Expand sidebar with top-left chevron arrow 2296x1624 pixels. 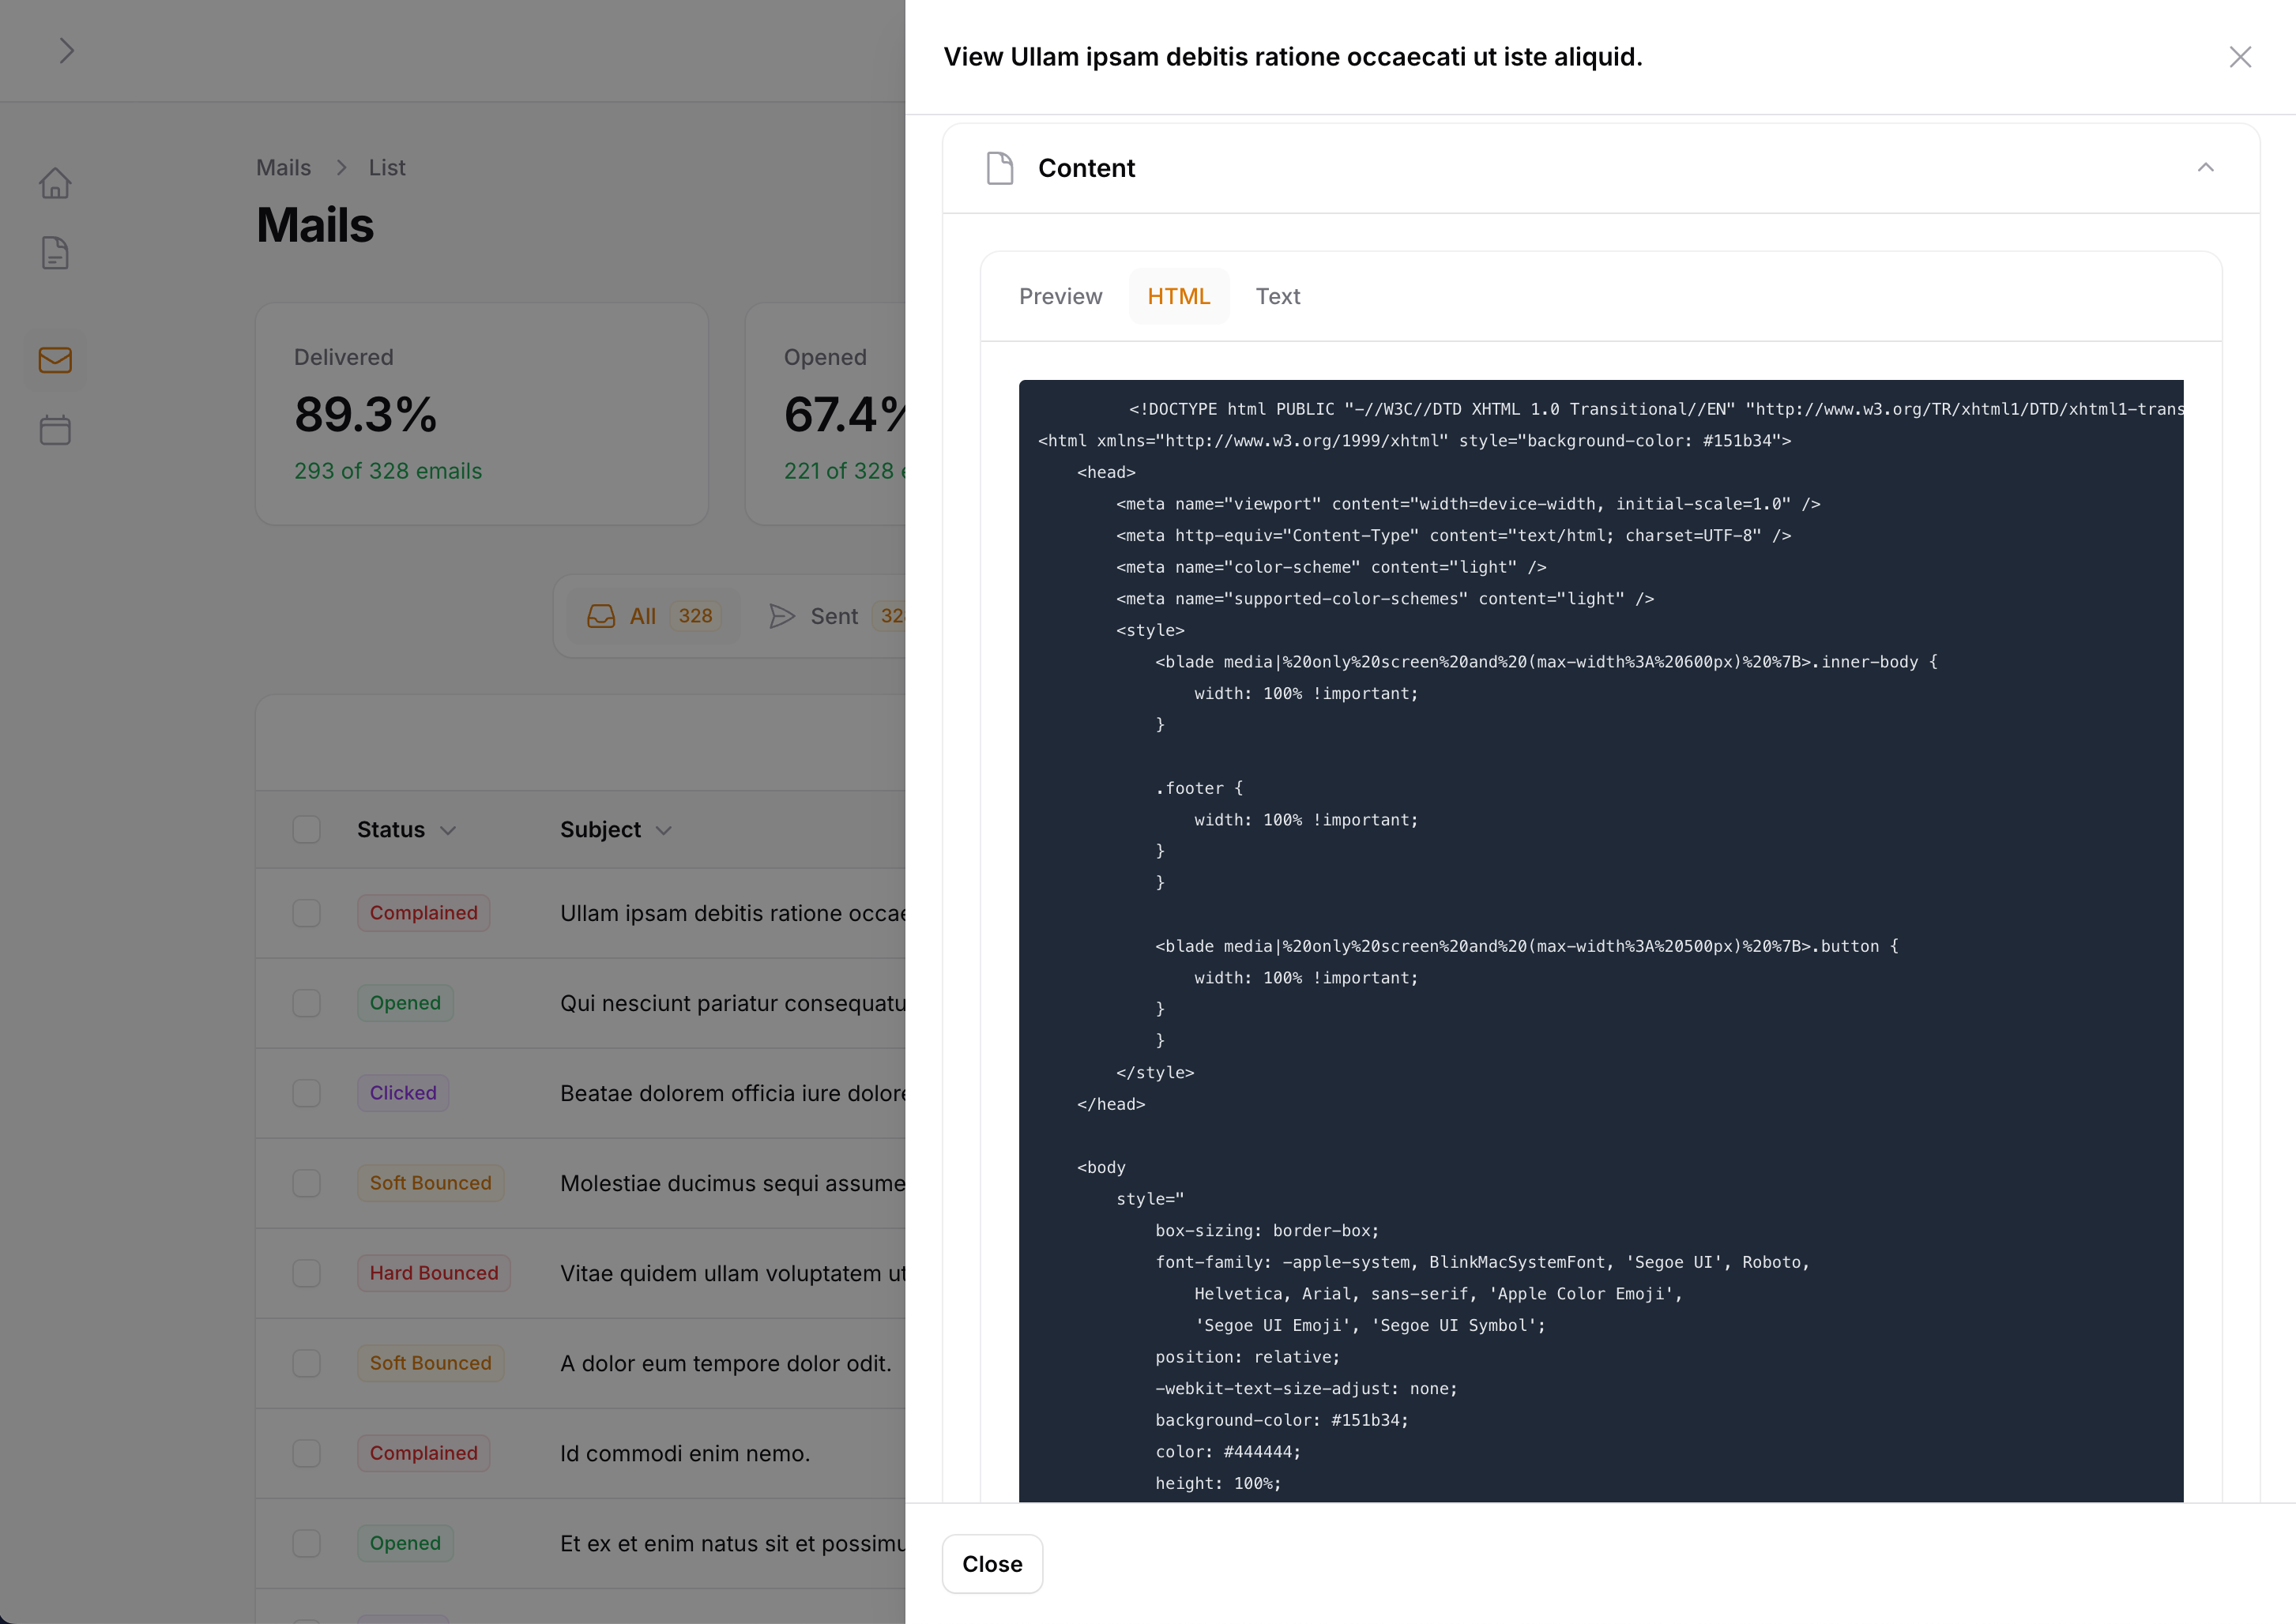coord(66,51)
